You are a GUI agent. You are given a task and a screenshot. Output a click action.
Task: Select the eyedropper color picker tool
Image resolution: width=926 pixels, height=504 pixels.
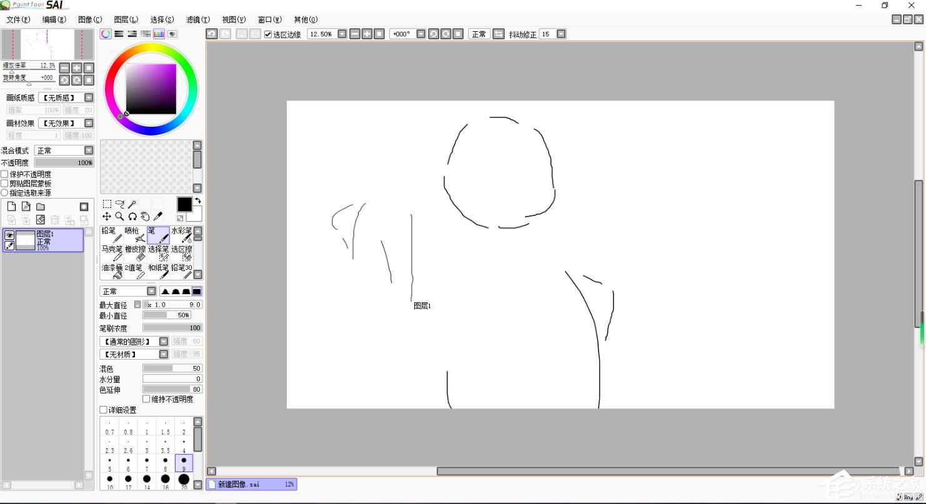[x=157, y=216]
